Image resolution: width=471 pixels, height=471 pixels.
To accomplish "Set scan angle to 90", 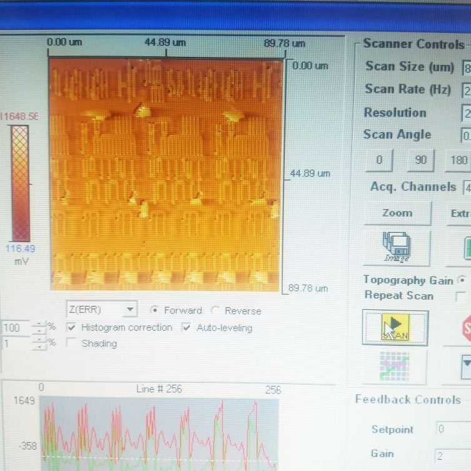I will pos(420,161).
